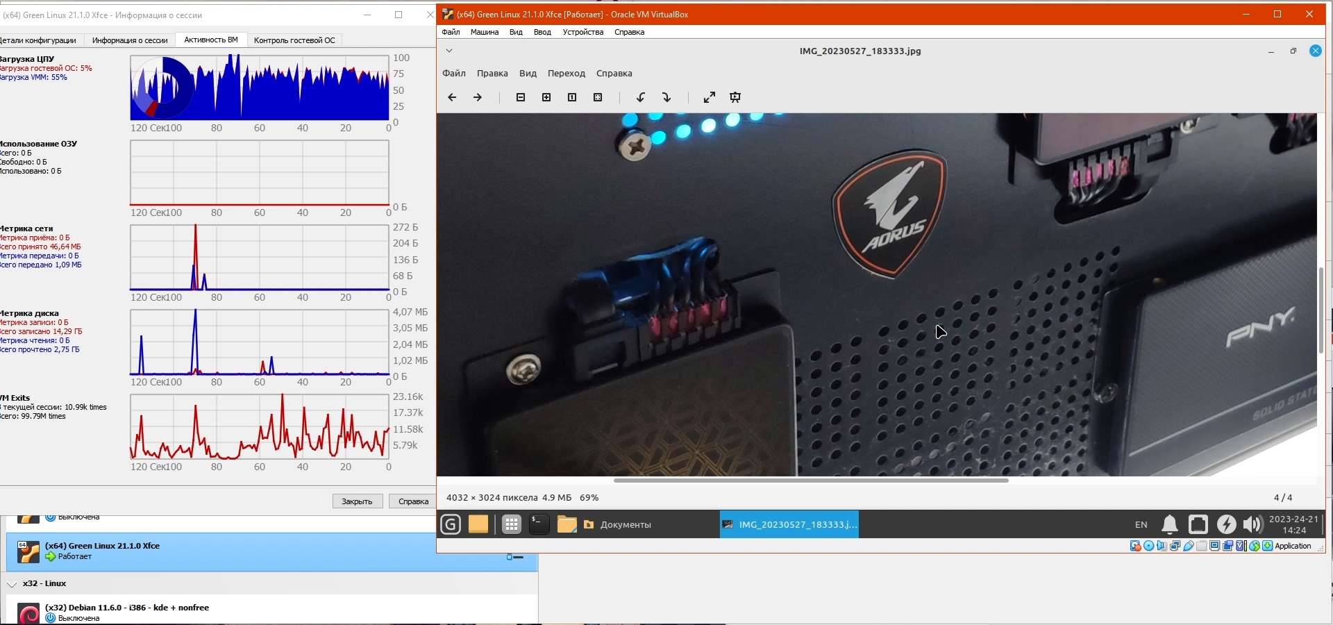The height and width of the screenshot is (625, 1333).
Task: Click the VirtualBox optical disc indicator
Action: [x=1149, y=546]
